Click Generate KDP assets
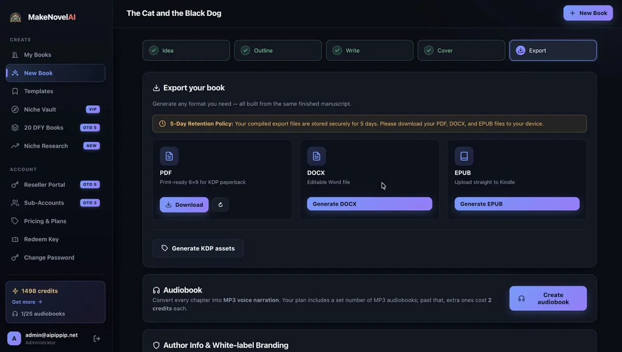The height and width of the screenshot is (352, 622). [x=198, y=248]
